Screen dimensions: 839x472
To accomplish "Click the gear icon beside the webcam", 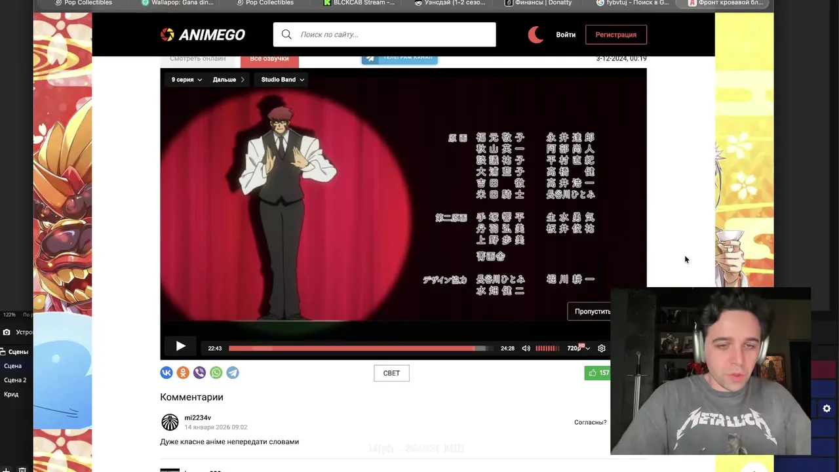I will [x=827, y=408].
